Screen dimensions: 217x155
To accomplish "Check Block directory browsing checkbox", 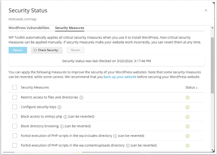I will [15, 126].
